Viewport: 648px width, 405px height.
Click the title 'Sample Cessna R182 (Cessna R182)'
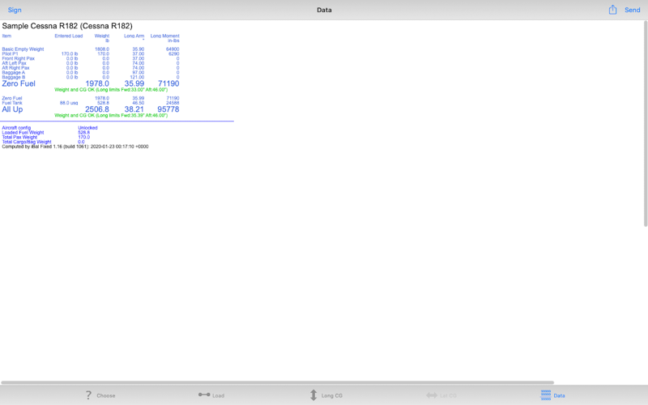[x=67, y=26]
